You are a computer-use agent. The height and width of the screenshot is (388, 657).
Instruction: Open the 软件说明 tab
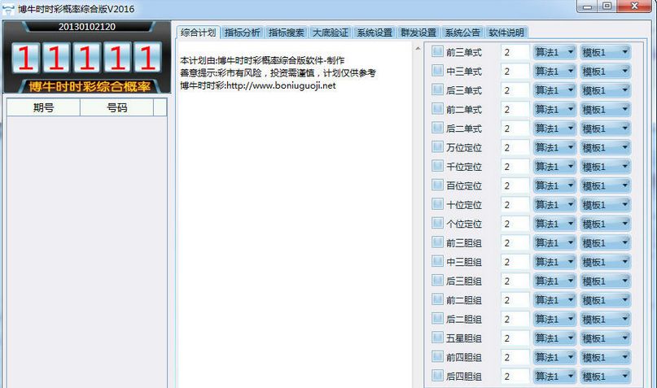(x=506, y=33)
